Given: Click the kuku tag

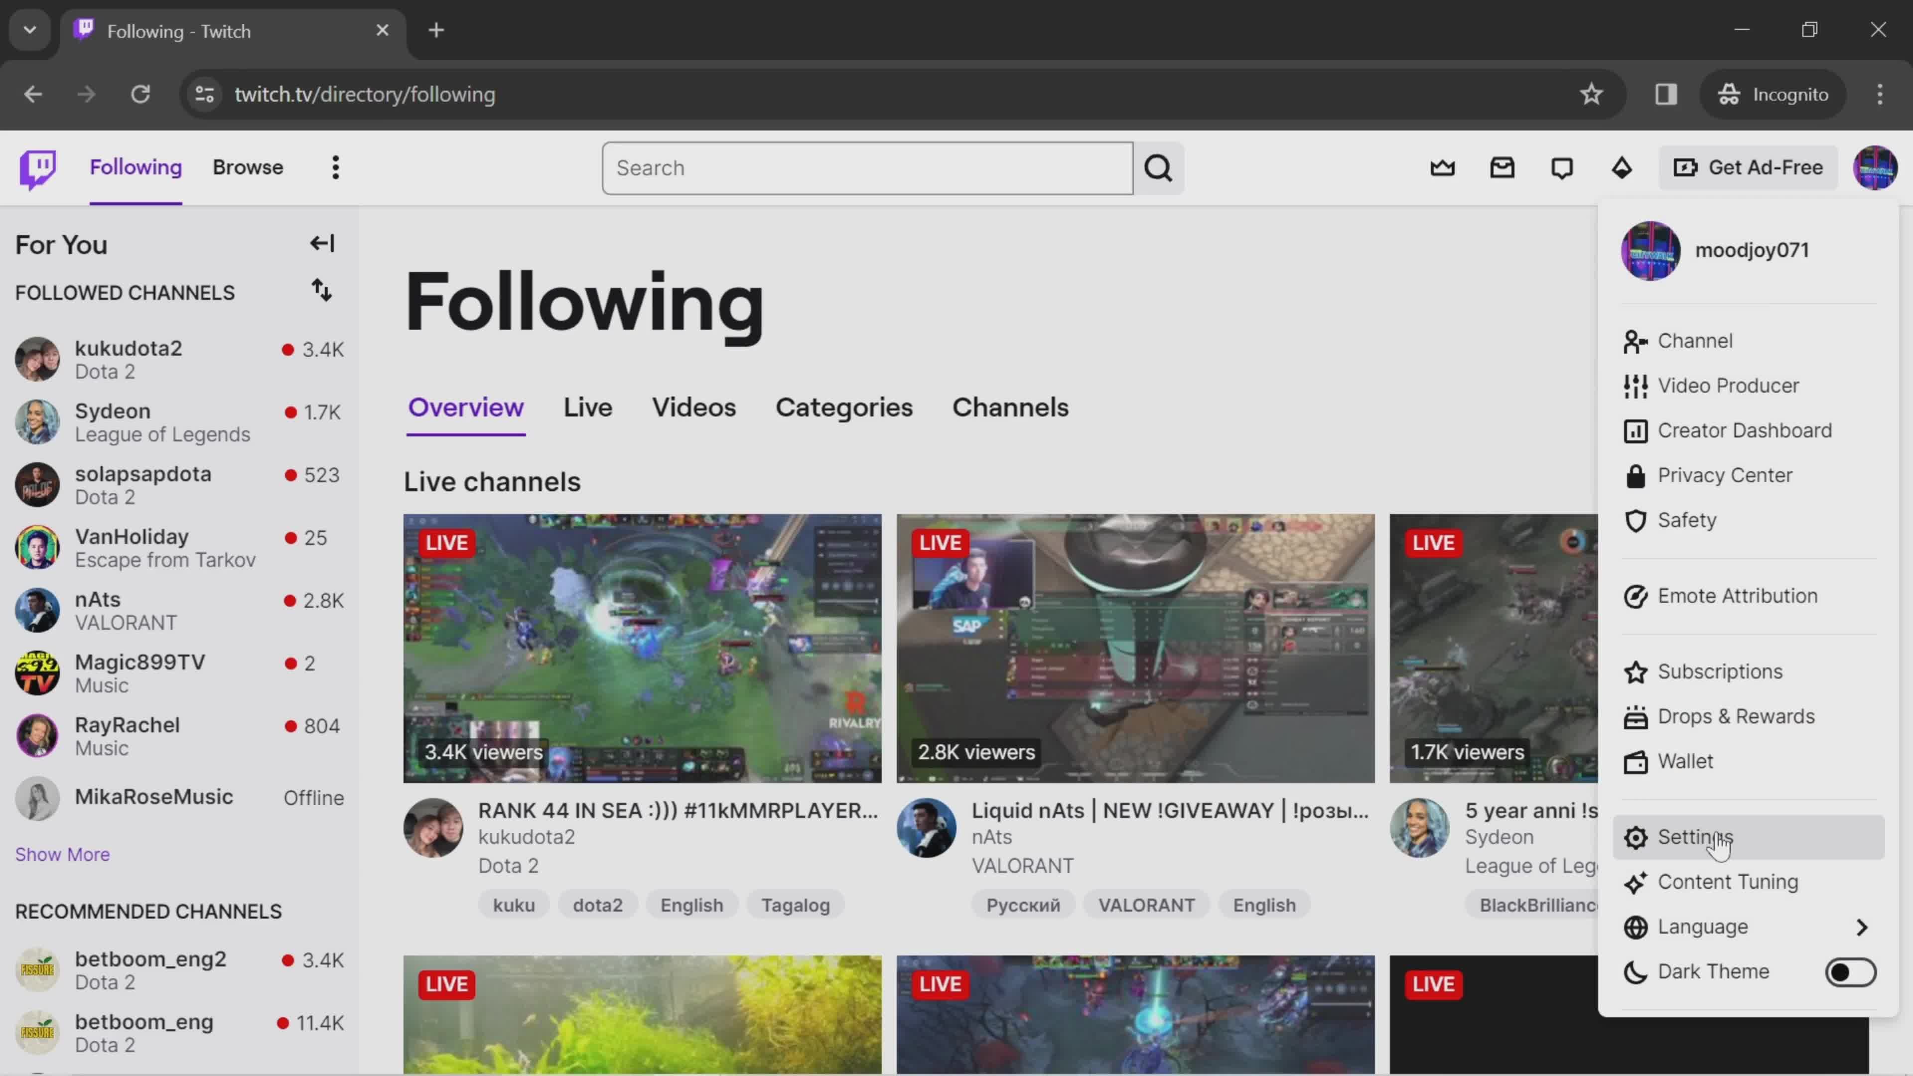Looking at the screenshot, I should point(514,905).
